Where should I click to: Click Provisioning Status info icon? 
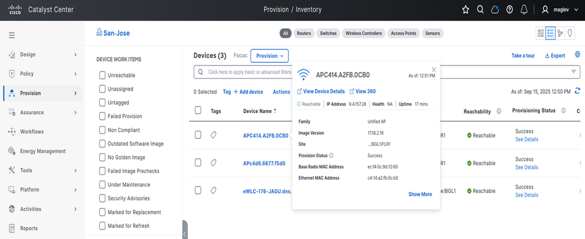pos(563,111)
